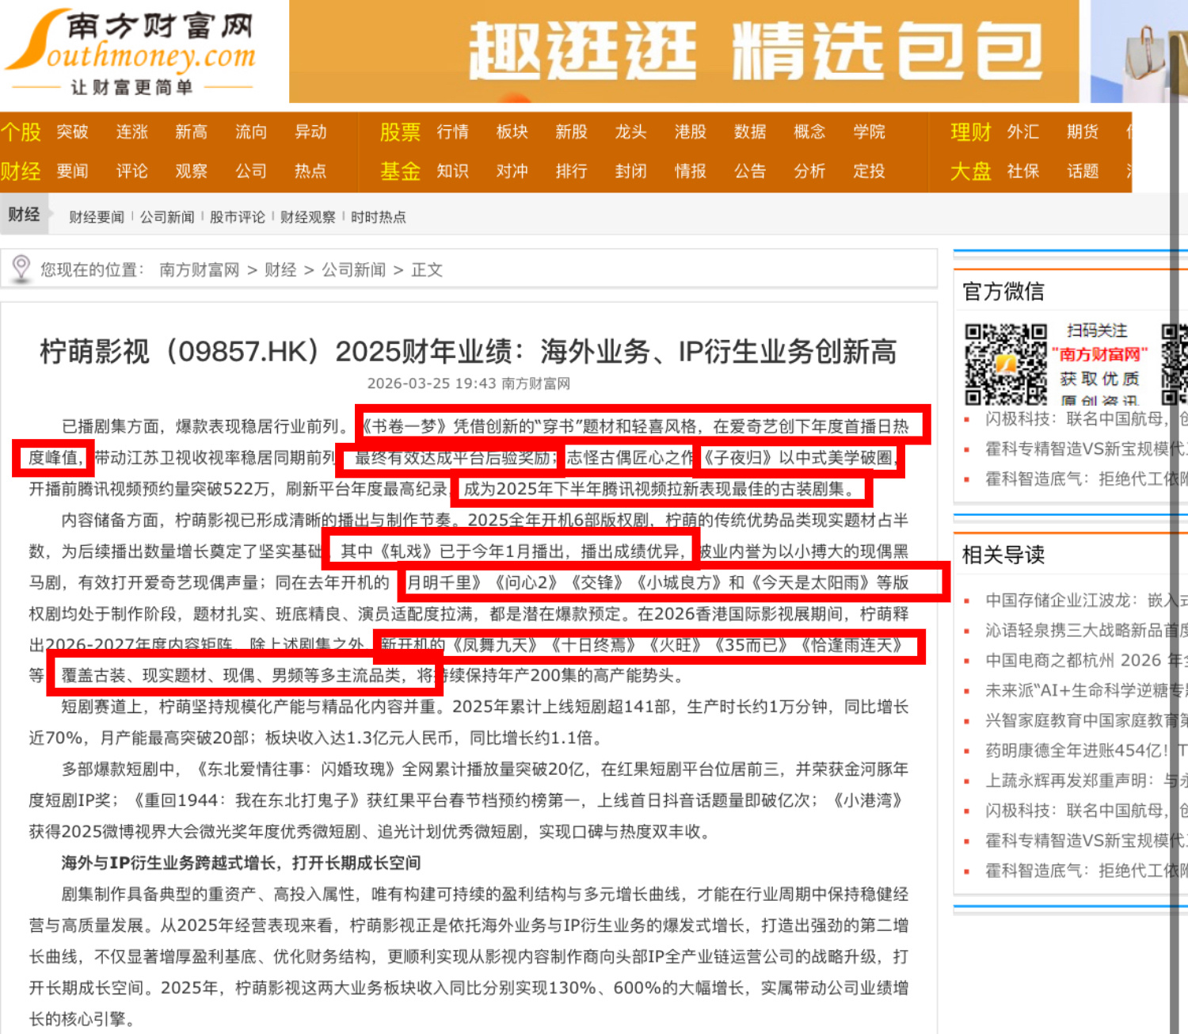Image resolution: width=1188 pixels, height=1034 pixels.
Task: Switch to the 公司新闻 sub-navigation tab
Action: (167, 216)
